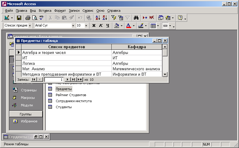Sort descending with the Я-A icon
239x148 pixels.
[x=105, y=18]
